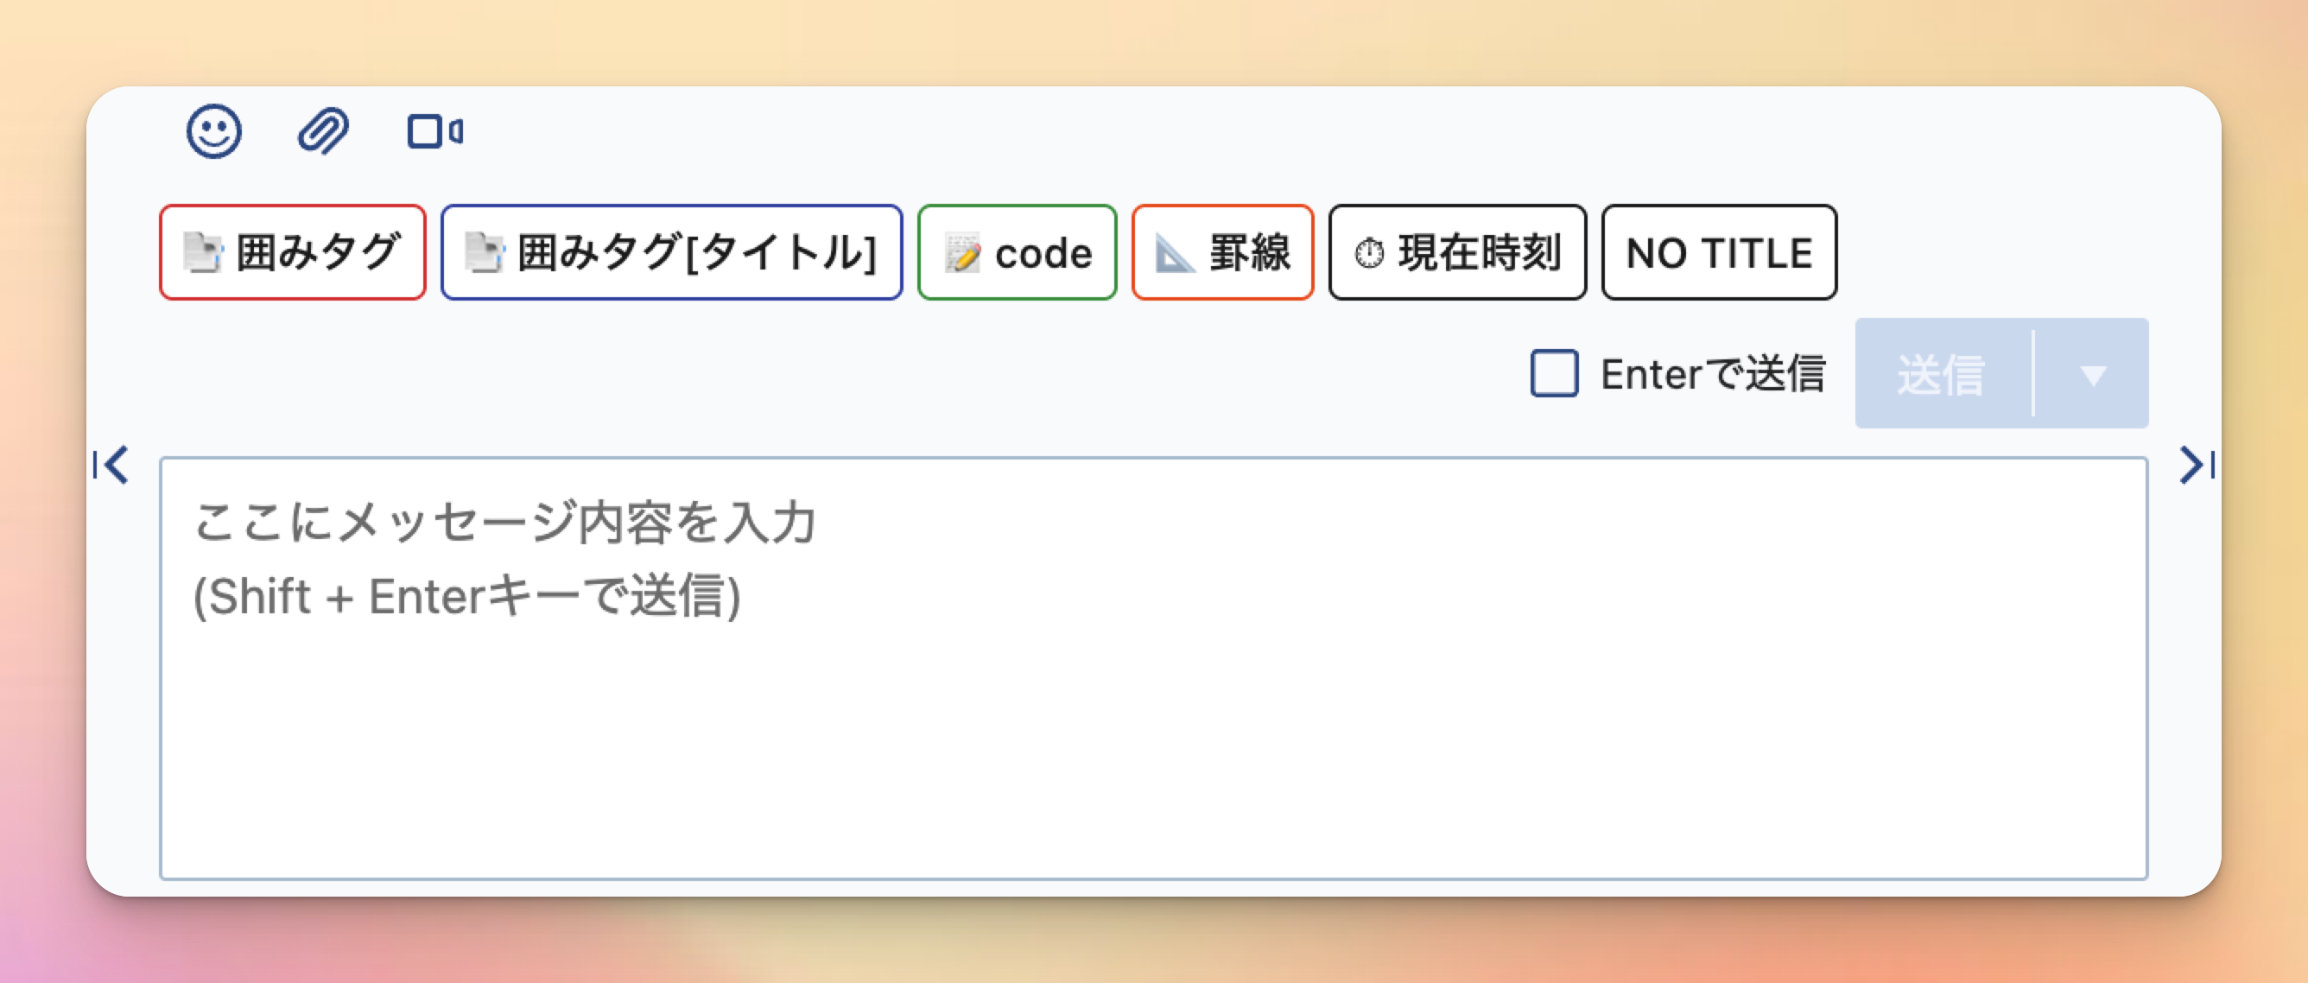
Task: Insert 囲みタグ info tag
Action: click(x=292, y=252)
